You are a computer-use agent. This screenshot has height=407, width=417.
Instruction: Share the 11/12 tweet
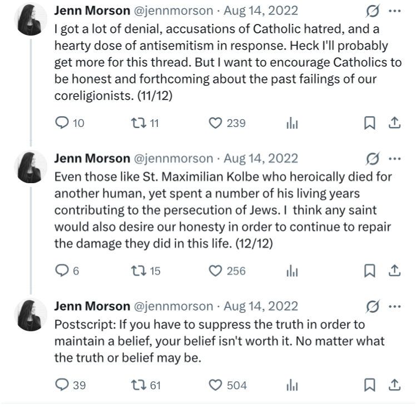pos(394,123)
